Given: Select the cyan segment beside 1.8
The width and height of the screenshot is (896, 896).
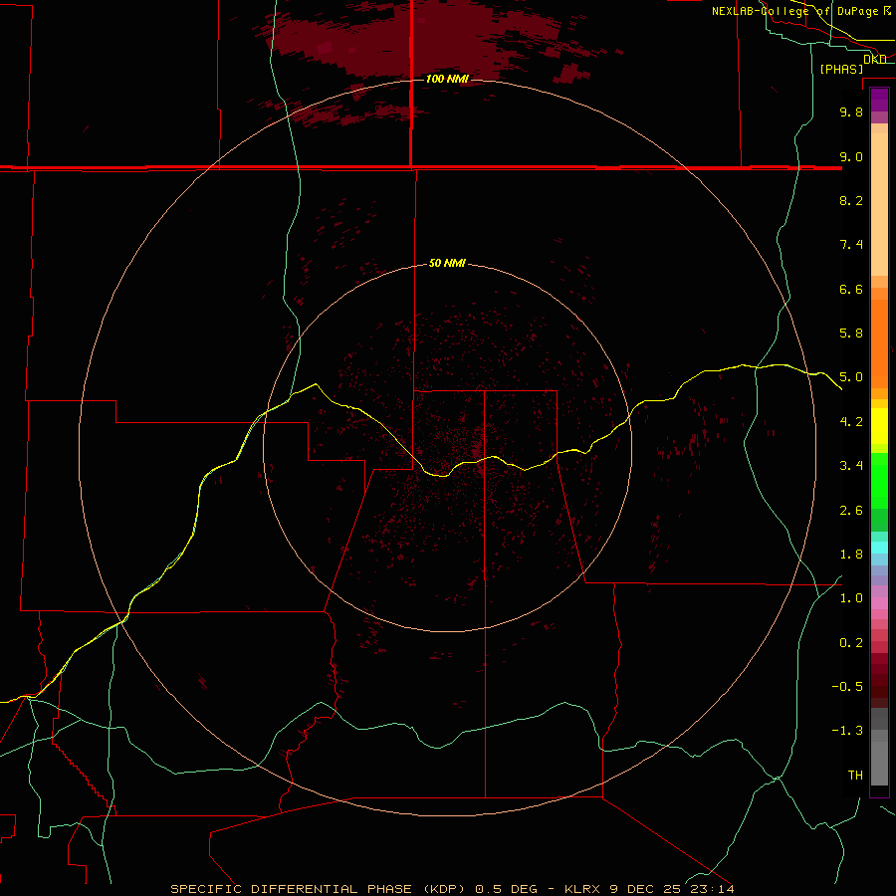Looking at the screenshot, I should [879, 548].
